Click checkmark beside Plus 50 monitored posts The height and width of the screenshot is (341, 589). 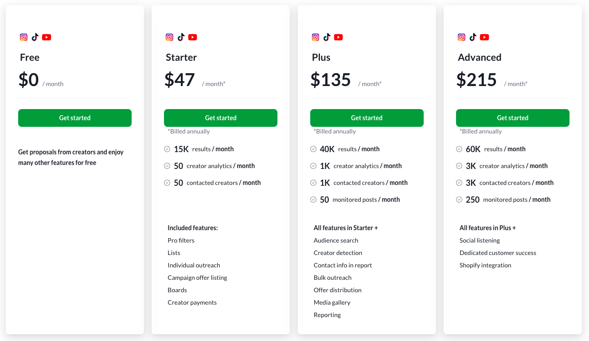[x=313, y=200]
